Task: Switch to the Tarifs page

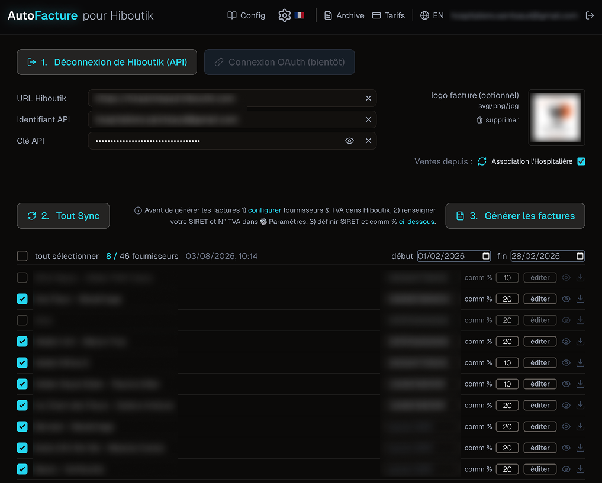Action: [x=388, y=15]
